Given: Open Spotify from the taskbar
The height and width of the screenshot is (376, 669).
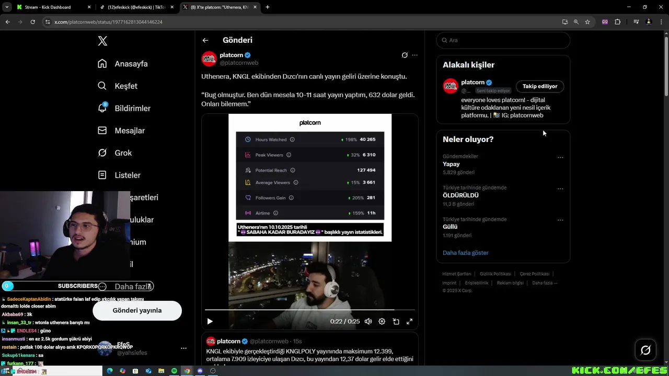Looking at the screenshot, I should pyautogui.click(x=174, y=371).
